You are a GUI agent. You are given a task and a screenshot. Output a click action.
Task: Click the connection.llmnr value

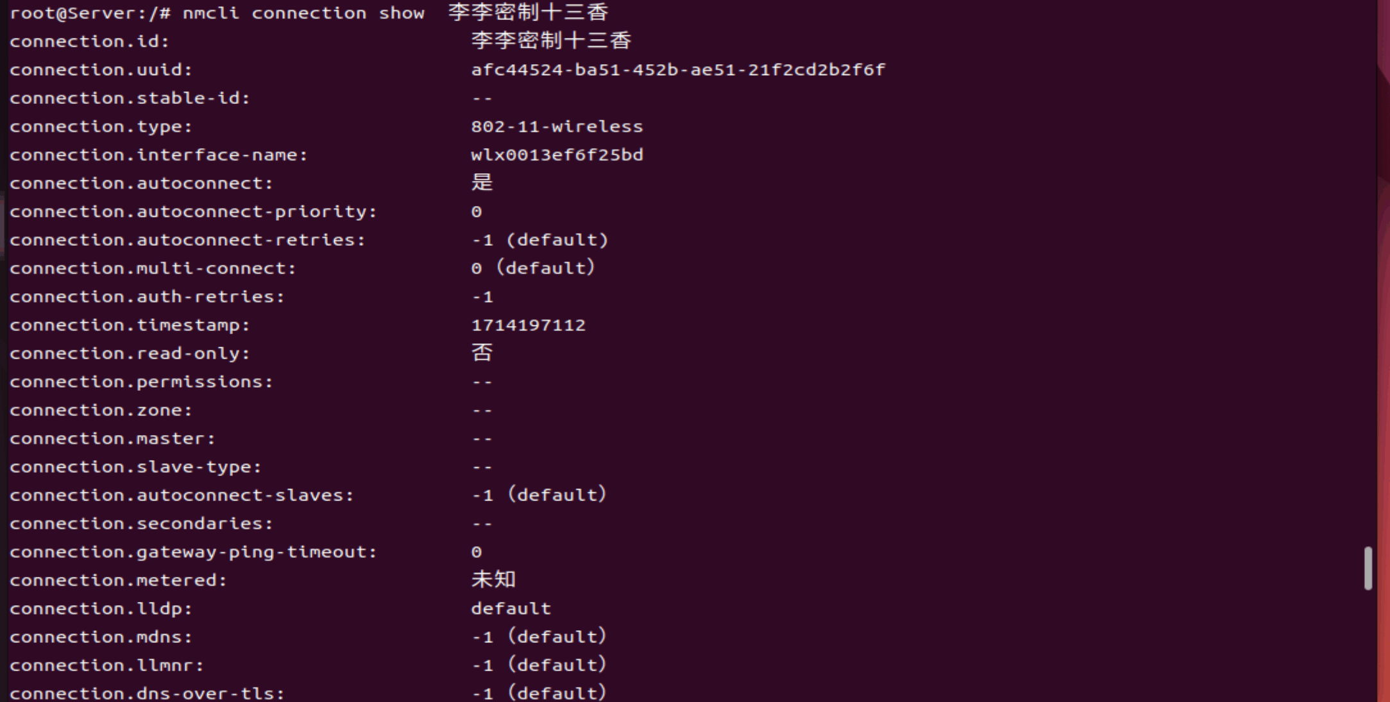click(539, 665)
